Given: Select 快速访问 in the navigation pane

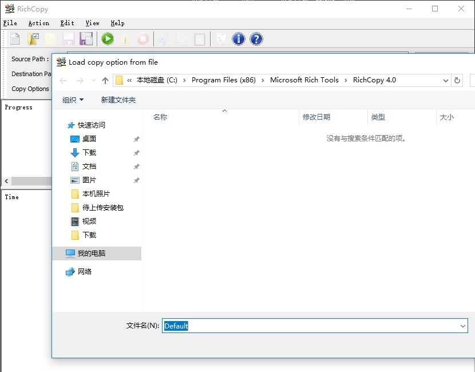Looking at the screenshot, I should [x=91, y=125].
